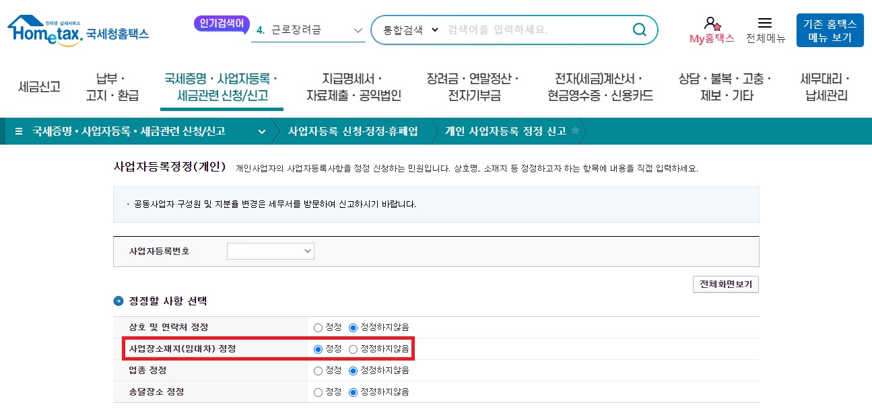This screenshot has height=413, width=872.
Task: Click the favorite star next to 개인 사업자등록 정정 신고
Action: point(576,132)
